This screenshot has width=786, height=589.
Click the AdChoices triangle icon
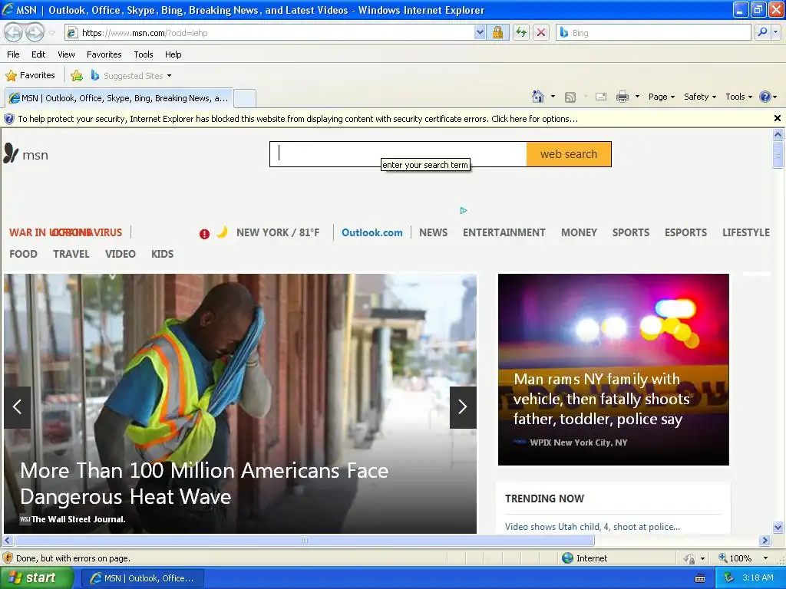[x=463, y=210]
